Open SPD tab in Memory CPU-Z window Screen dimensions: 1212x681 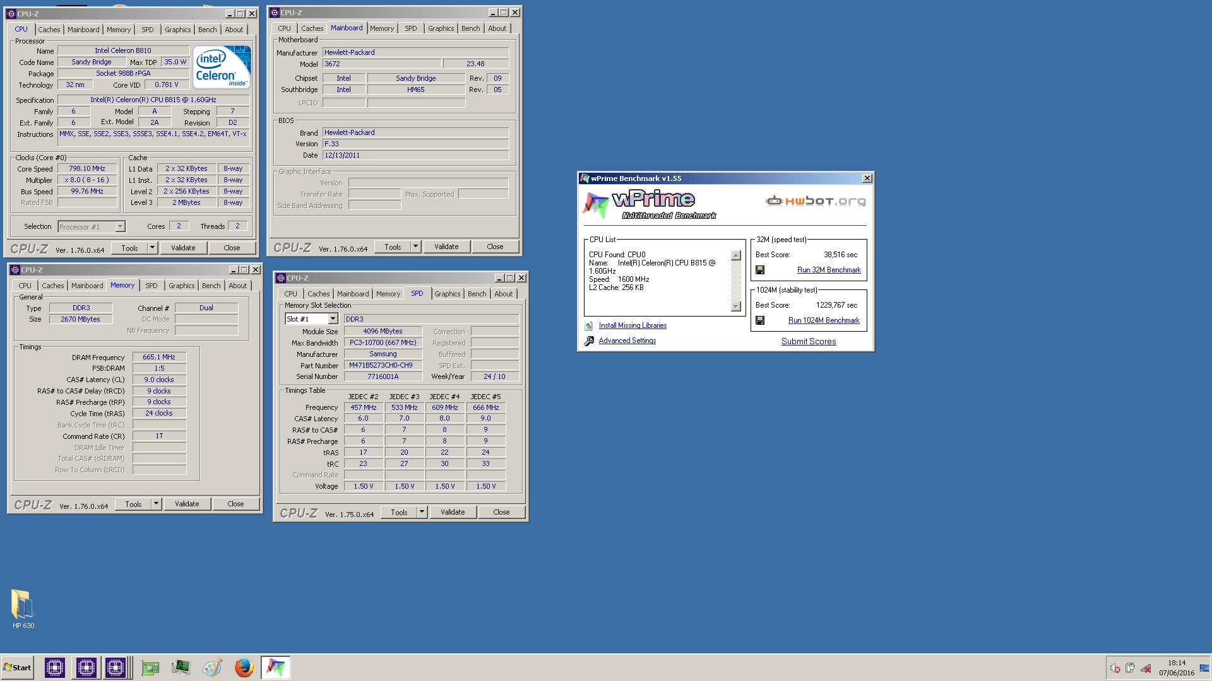click(151, 286)
